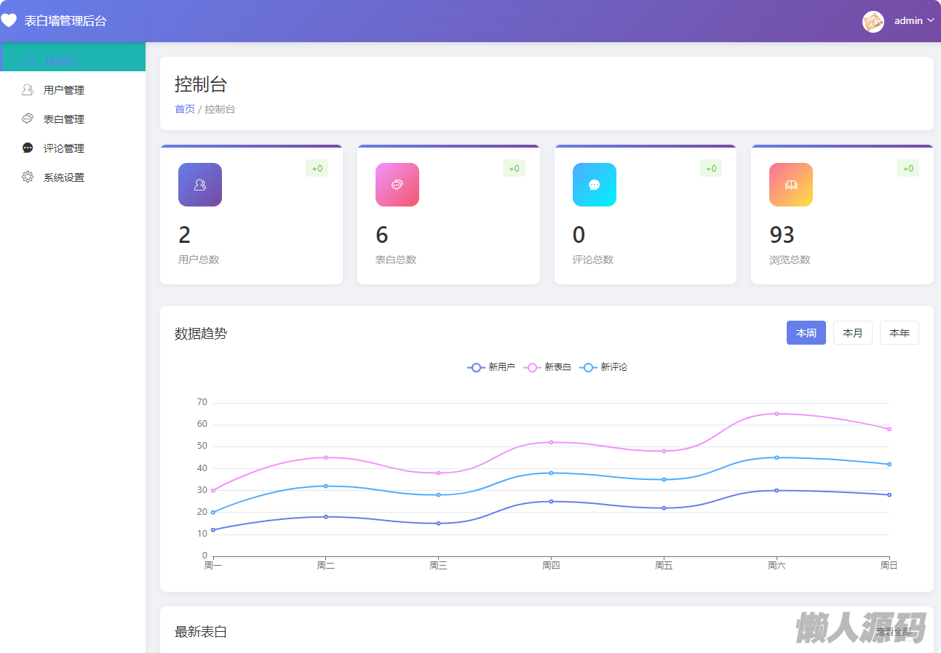Expand the admin dropdown arrow
The height and width of the screenshot is (653, 941).
pos(931,21)
